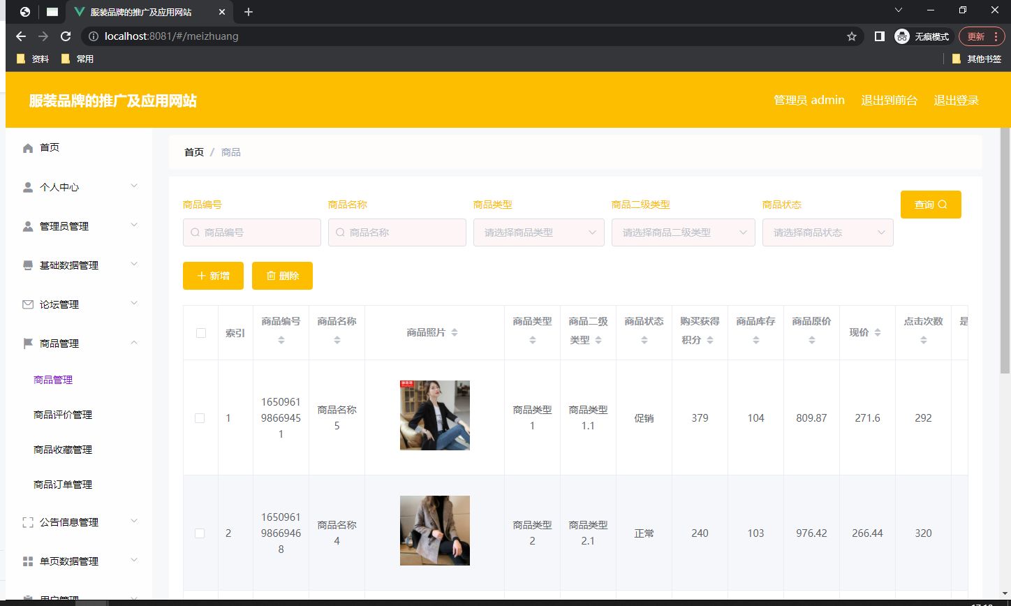1011x606 pixels.
Task: Click the 资料 bookmark folder
Action: click(33, 59)
